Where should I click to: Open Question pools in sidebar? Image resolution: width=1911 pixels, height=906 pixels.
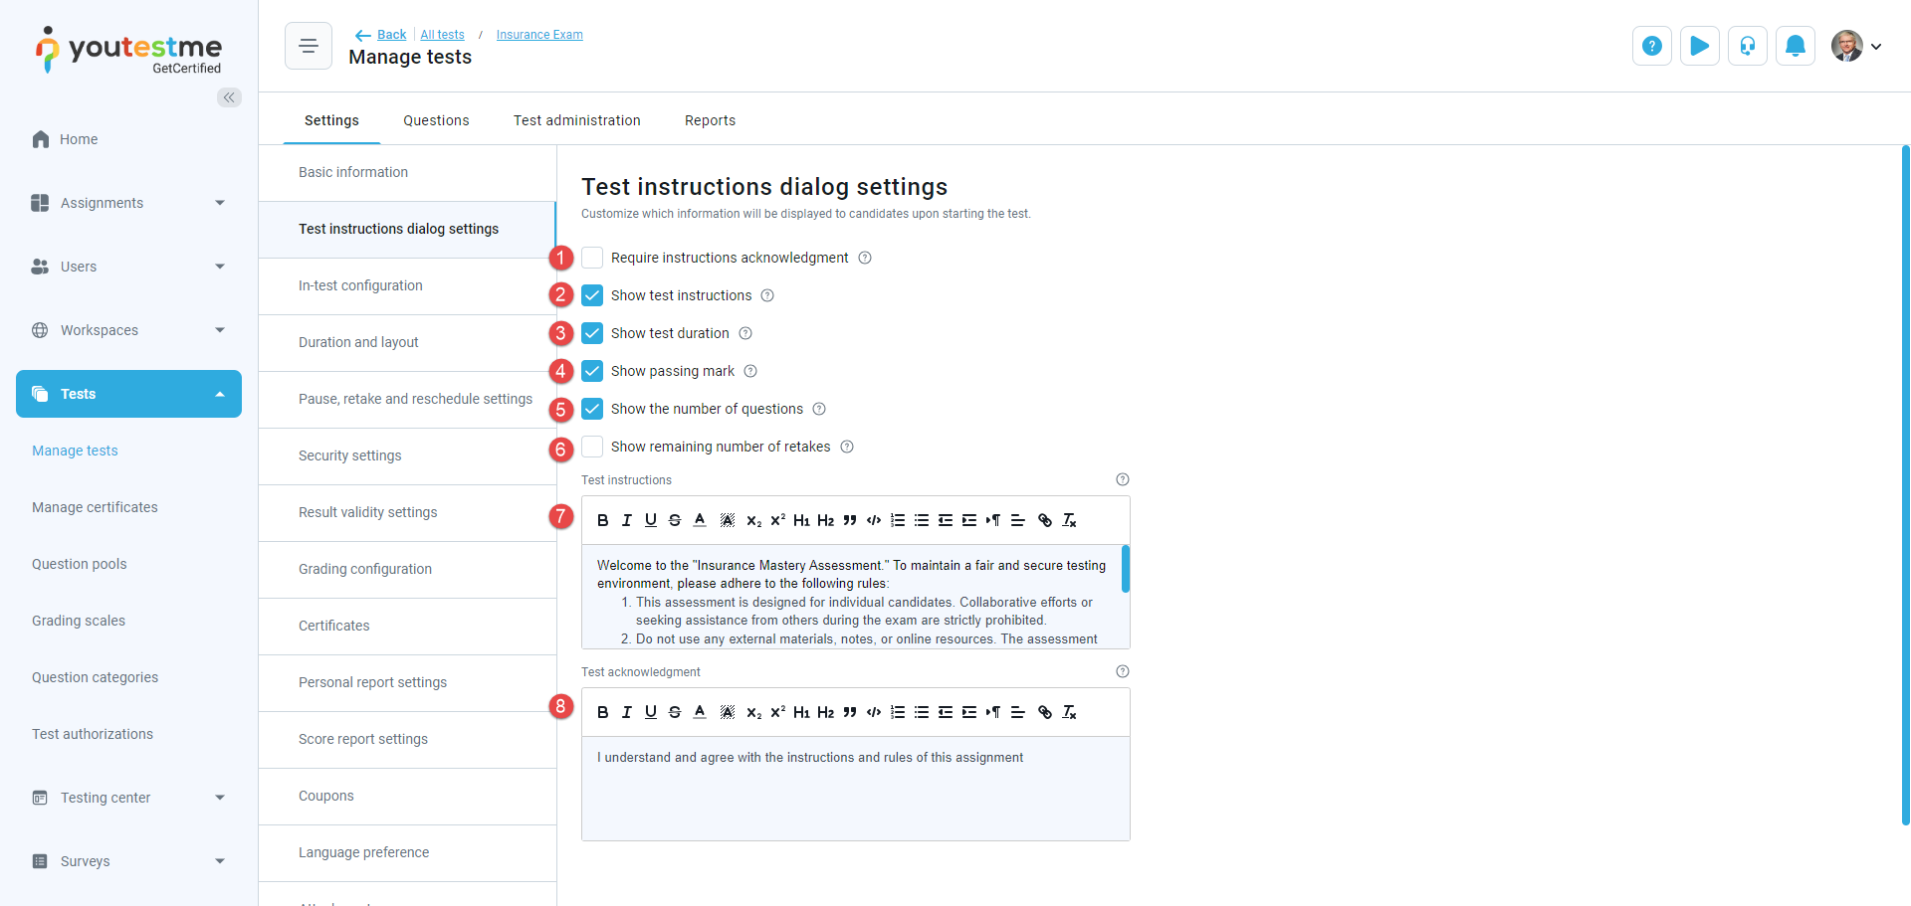[80, 564]
